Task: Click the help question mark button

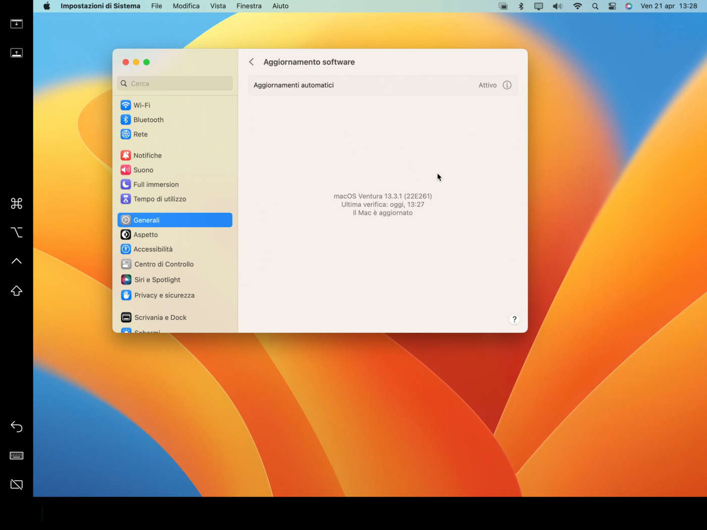Action: point(514,319)
